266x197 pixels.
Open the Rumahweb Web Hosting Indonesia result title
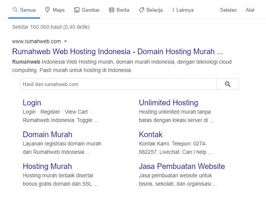pos(117,52)
